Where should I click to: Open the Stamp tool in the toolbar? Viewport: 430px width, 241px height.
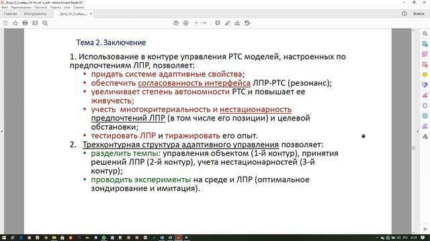(247, 23)
